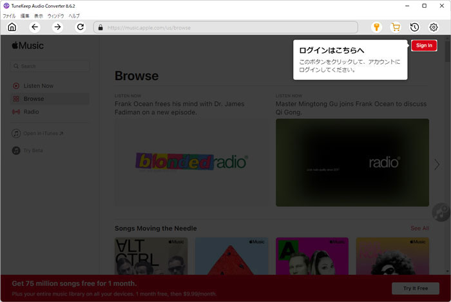Click the vertical scrollbar thumb

[448, 51]
